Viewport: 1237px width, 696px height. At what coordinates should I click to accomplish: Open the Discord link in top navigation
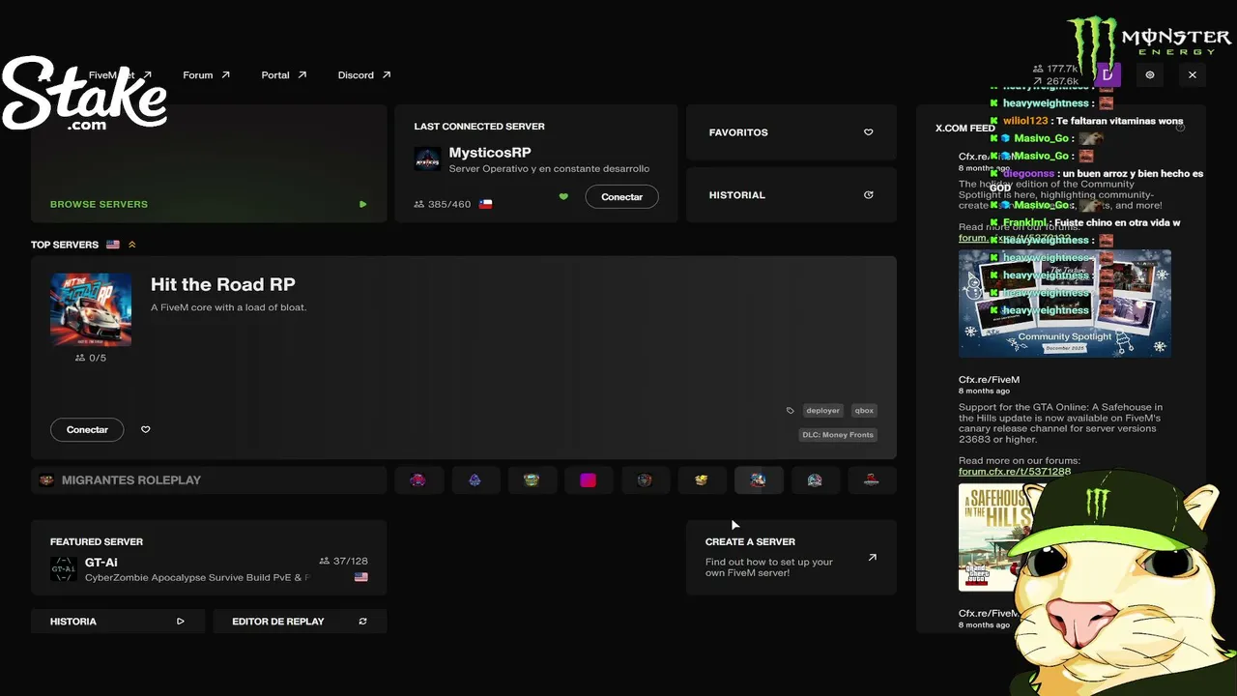tap(364, 74)
